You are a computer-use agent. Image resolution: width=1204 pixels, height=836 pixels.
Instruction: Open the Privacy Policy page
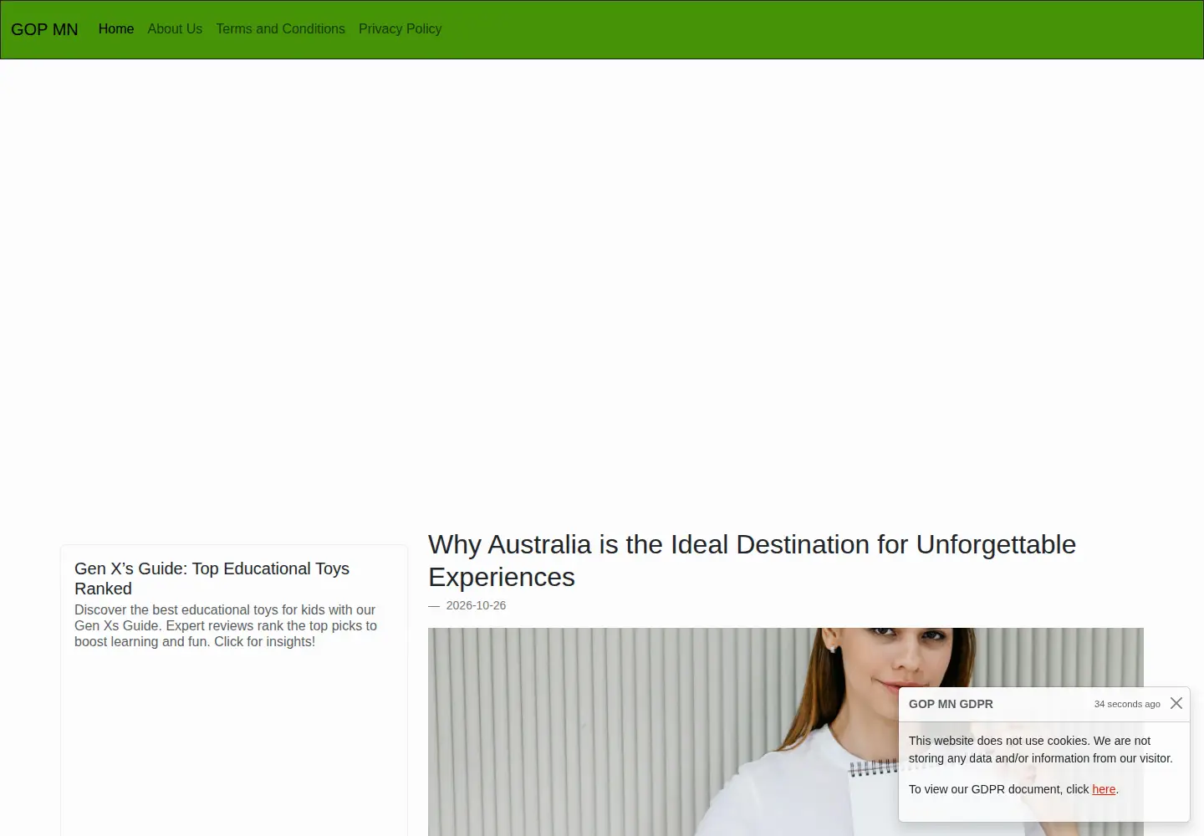[x=400, y=28]
